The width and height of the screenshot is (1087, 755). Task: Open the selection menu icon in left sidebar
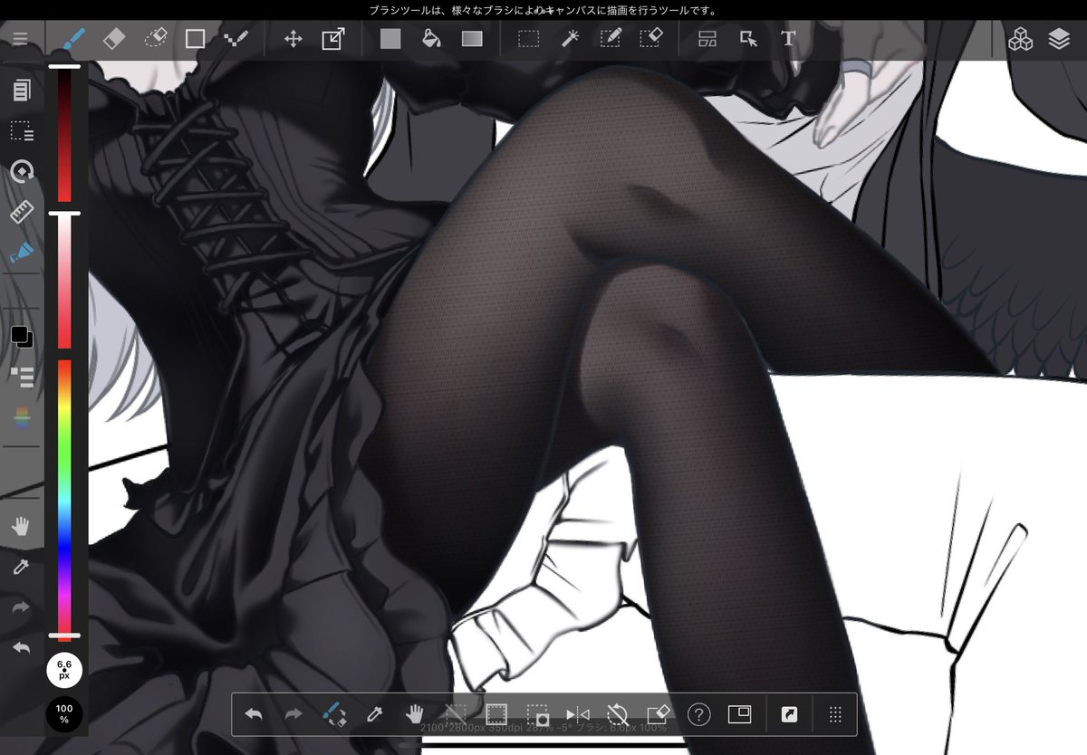(22, 131)
